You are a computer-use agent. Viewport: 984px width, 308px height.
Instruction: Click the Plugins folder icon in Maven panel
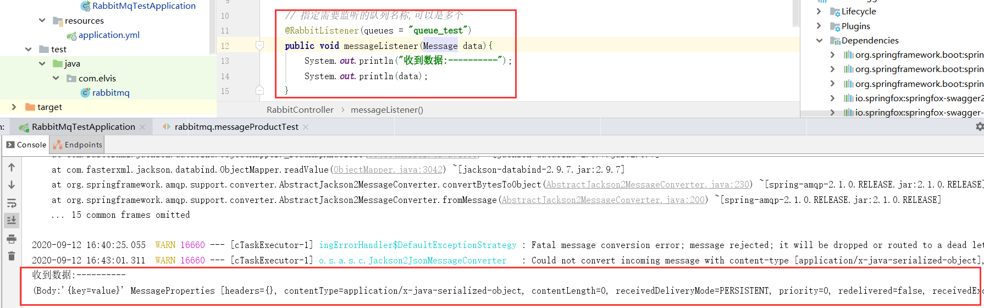(x=834, y=26)
